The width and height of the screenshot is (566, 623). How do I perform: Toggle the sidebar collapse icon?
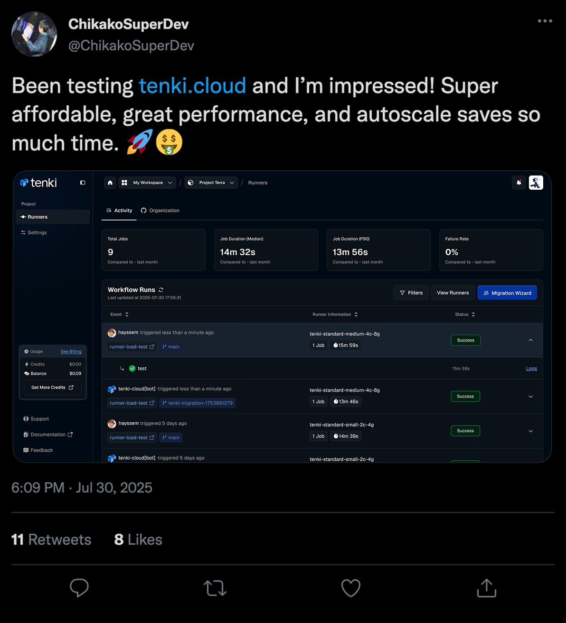tap(83, 183)
